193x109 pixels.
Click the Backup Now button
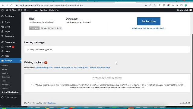coord(149,21)
